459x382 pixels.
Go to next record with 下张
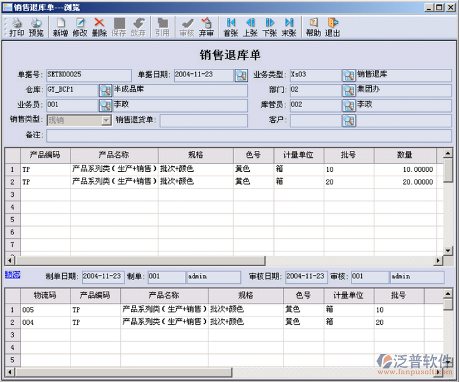coord(270,27)
